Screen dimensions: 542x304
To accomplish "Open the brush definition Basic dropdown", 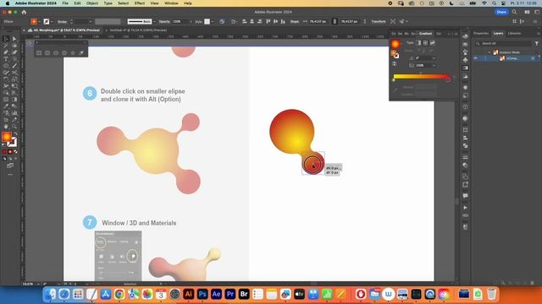I will [154, 21].
